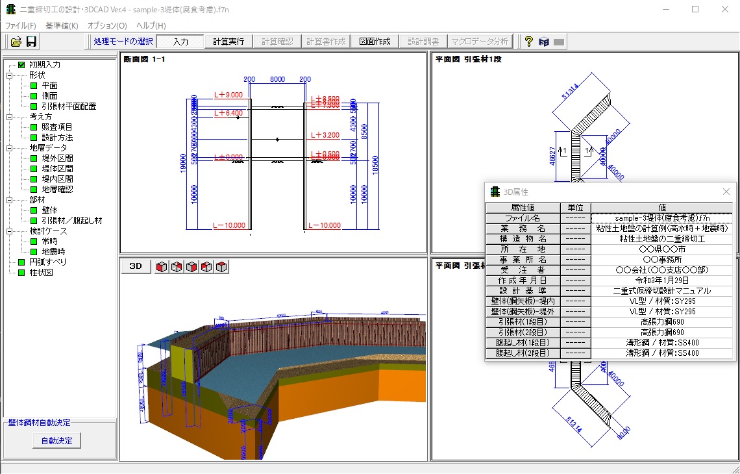Click the yellow question mark help icon
Viewport: 740px width, 474px height.
[529, 42]
